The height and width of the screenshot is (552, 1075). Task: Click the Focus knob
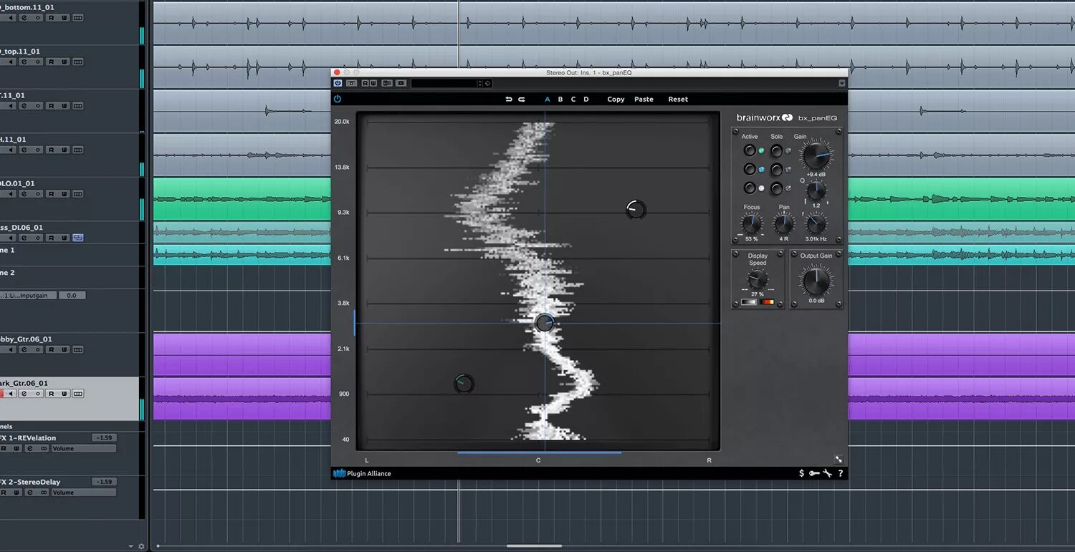(752, 223)
